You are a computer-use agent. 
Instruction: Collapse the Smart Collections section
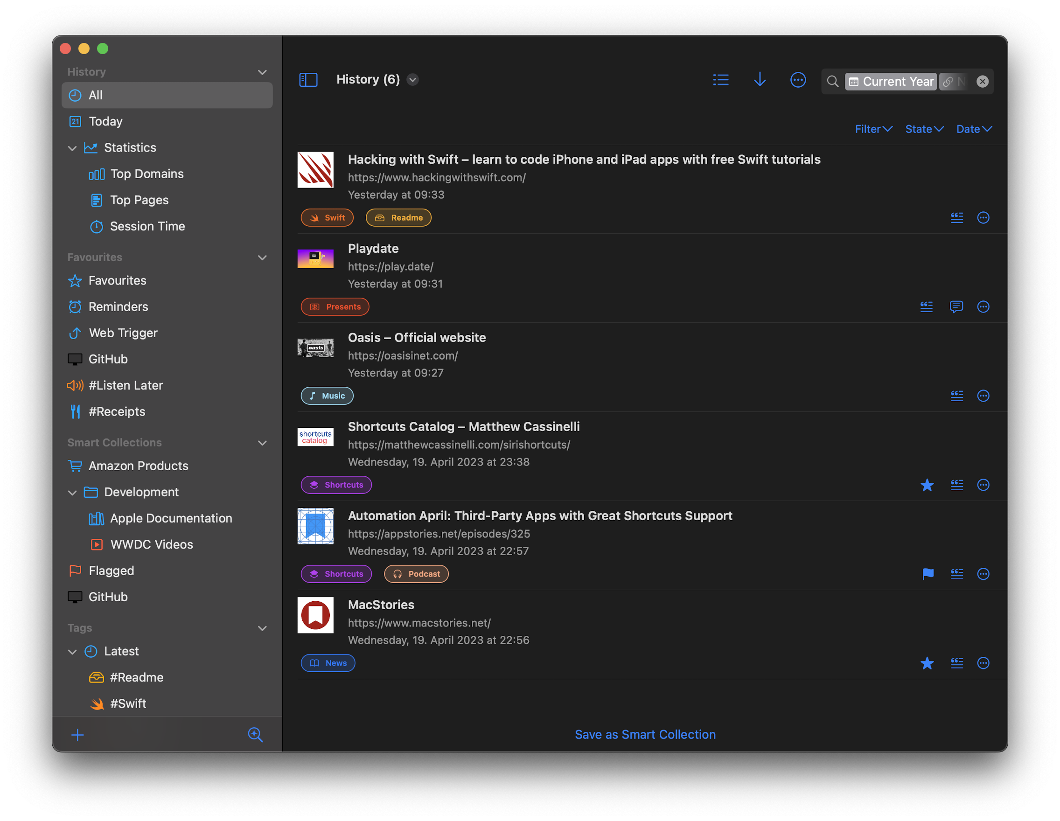262,443
